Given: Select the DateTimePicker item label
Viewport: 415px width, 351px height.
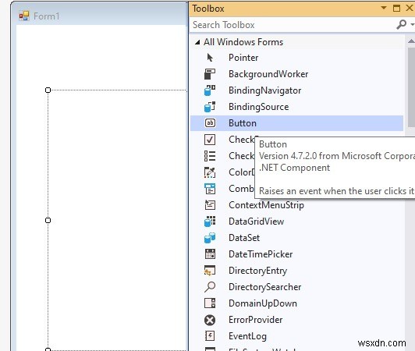Looking at the screenshot, I should (x=261, y=254).
